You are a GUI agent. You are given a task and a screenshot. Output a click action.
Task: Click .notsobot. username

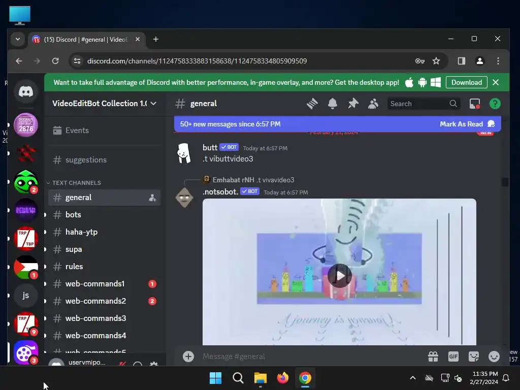click(x=220, y=191)
